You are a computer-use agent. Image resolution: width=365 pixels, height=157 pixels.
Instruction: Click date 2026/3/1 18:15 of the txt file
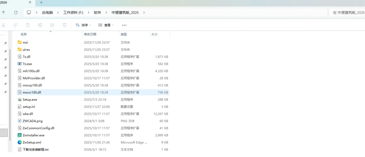tap(95, 150)
